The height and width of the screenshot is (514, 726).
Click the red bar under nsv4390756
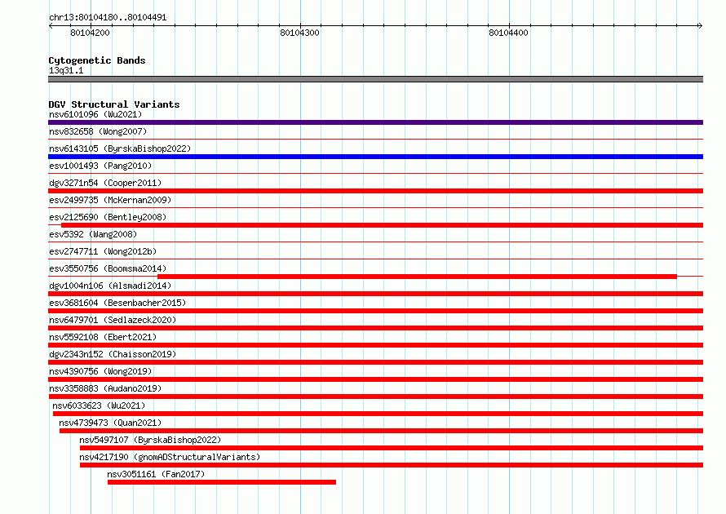(375, 379)
